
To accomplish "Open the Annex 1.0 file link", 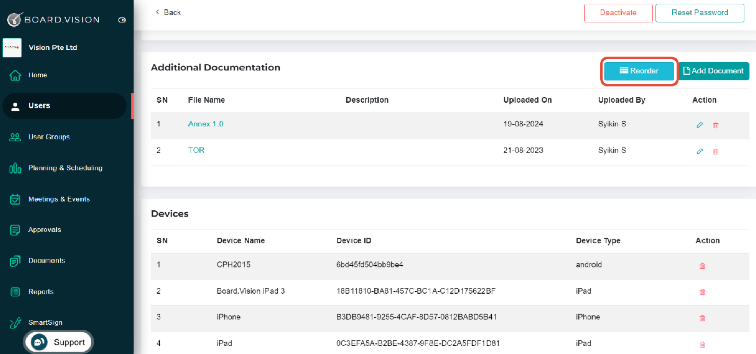I will 206,124.
